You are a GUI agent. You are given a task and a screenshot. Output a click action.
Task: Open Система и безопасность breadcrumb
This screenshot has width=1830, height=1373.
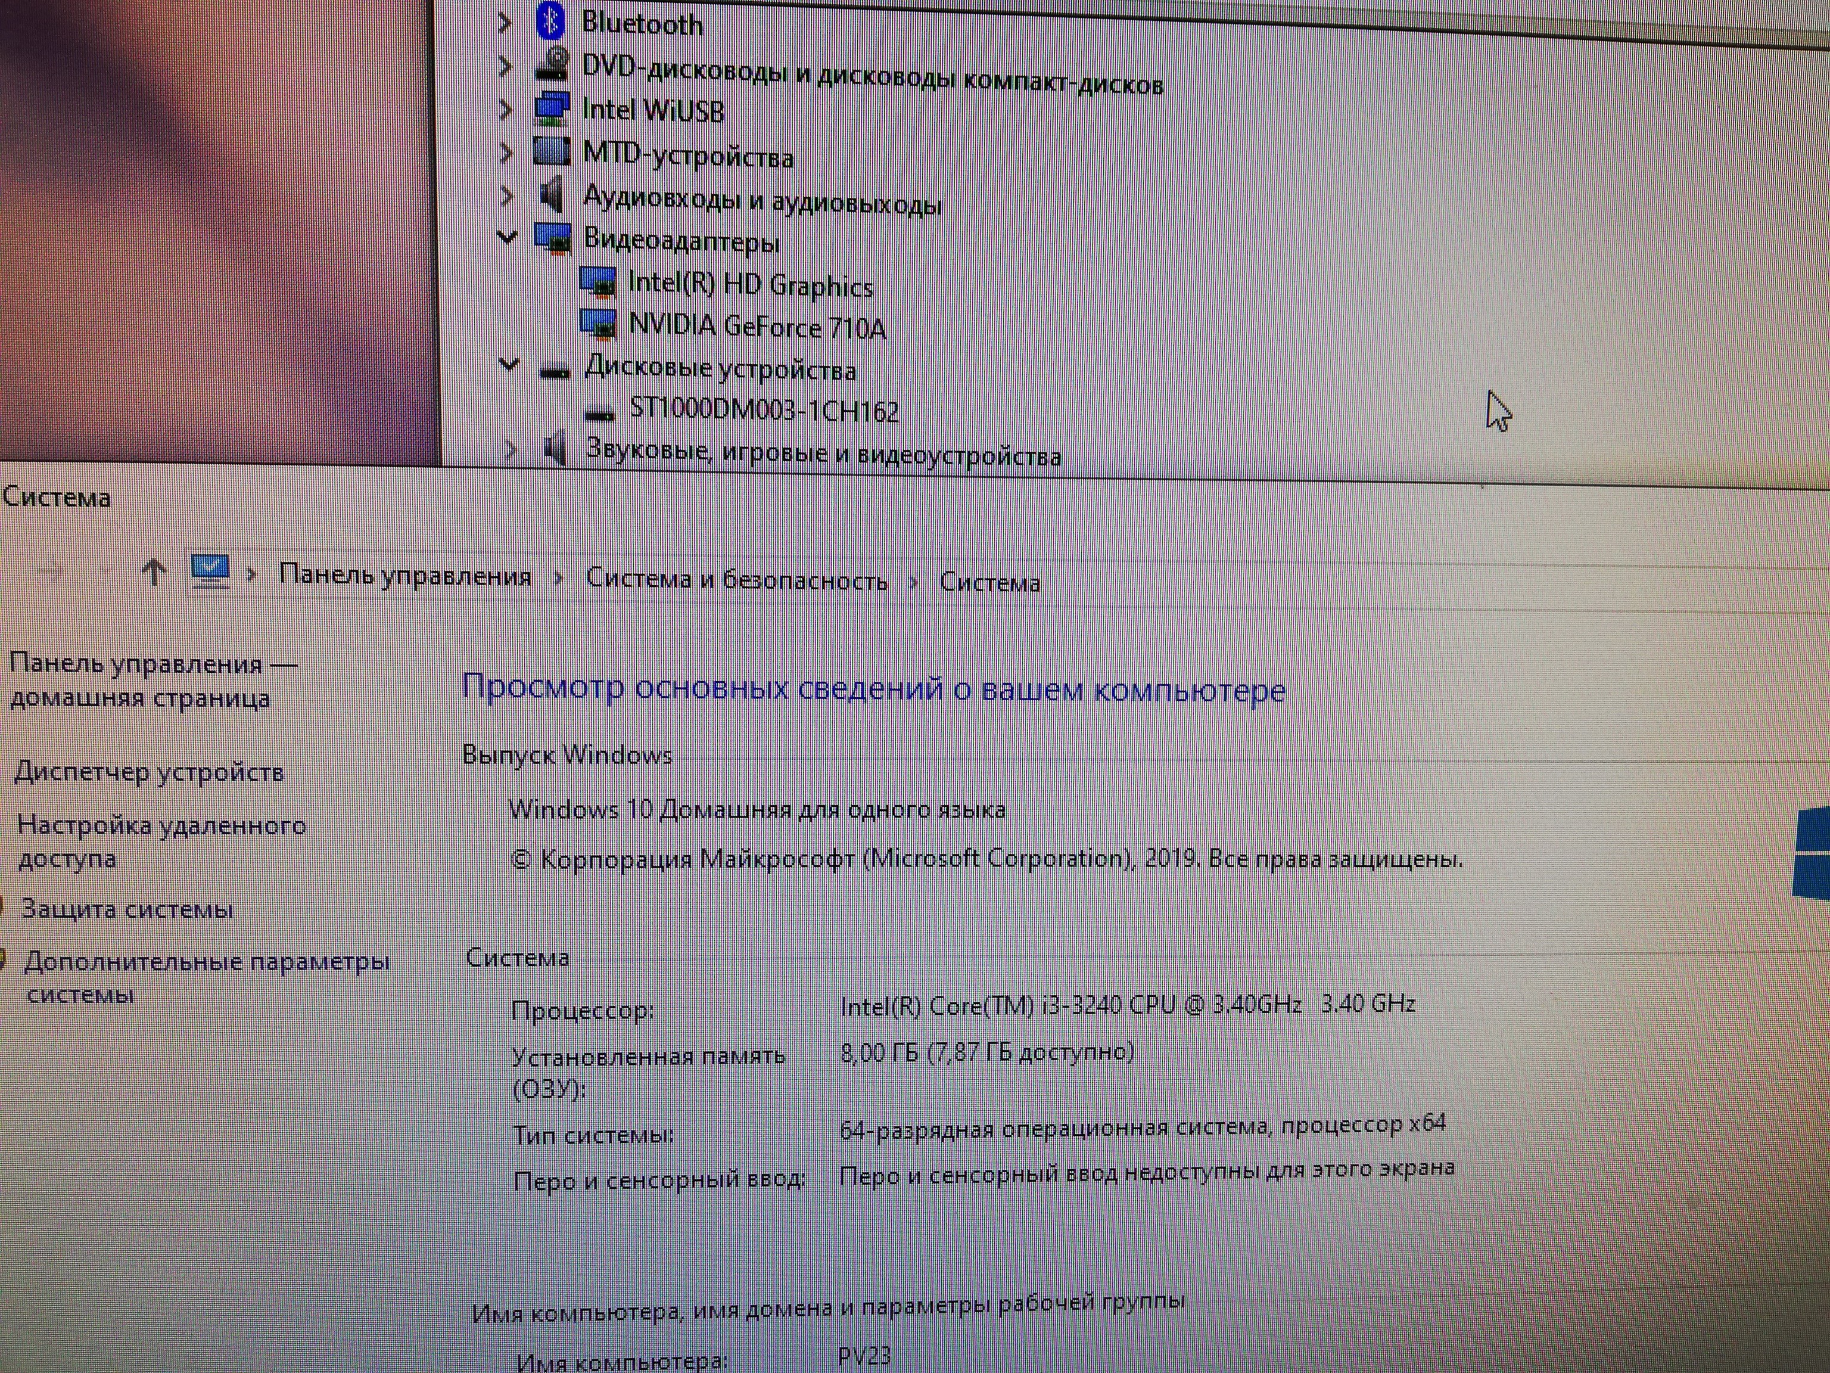click(736, 579)
